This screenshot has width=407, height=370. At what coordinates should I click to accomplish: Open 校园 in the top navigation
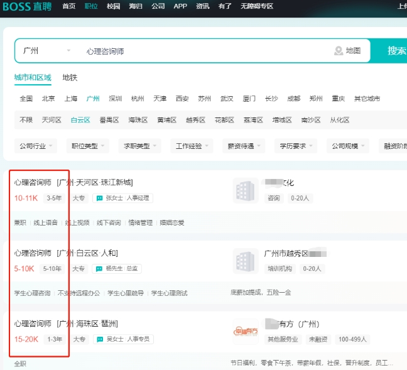113,6
